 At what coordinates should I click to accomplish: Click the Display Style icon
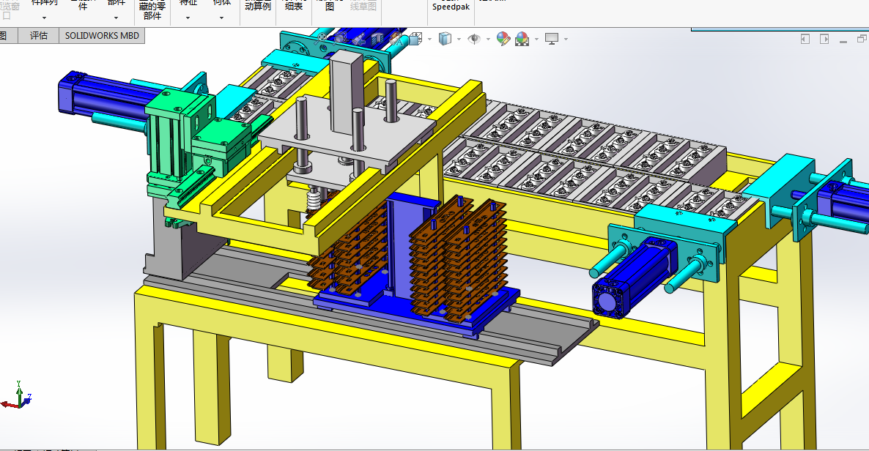coord(445,38)
